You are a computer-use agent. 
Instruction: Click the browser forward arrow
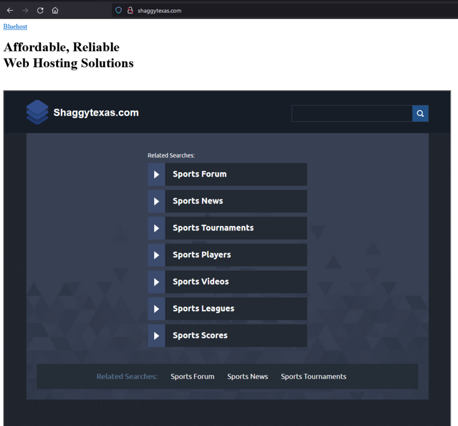click(x=24, y=10)
